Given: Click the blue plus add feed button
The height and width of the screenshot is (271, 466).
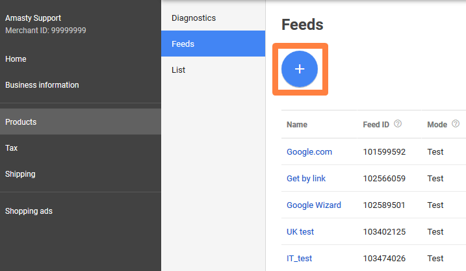Looking at the screenshot, I should (x=300, y=69).
